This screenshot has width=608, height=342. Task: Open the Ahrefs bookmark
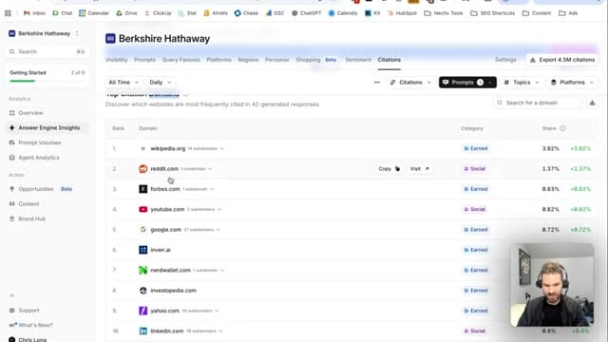click(216, 13)
